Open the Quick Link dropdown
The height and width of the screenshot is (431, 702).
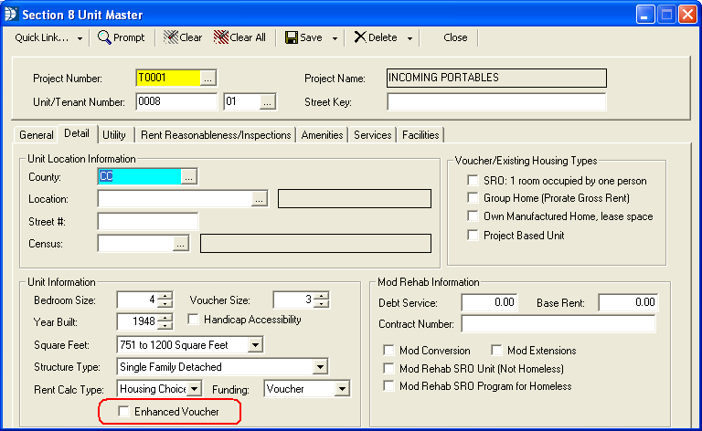click(80, 38)
